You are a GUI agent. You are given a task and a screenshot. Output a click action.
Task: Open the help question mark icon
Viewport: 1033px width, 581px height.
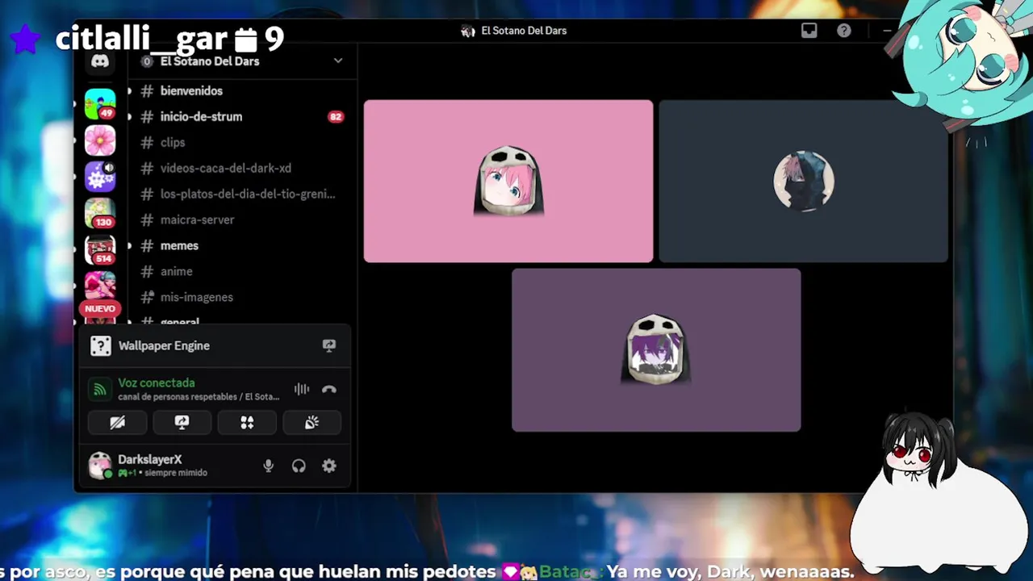click(844, 31)
